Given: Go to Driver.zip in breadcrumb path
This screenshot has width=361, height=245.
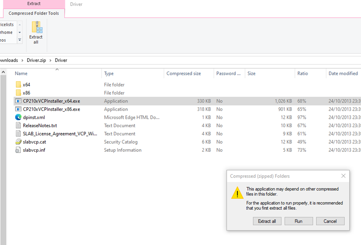Looking at the screenshot, I should (36, 60).
